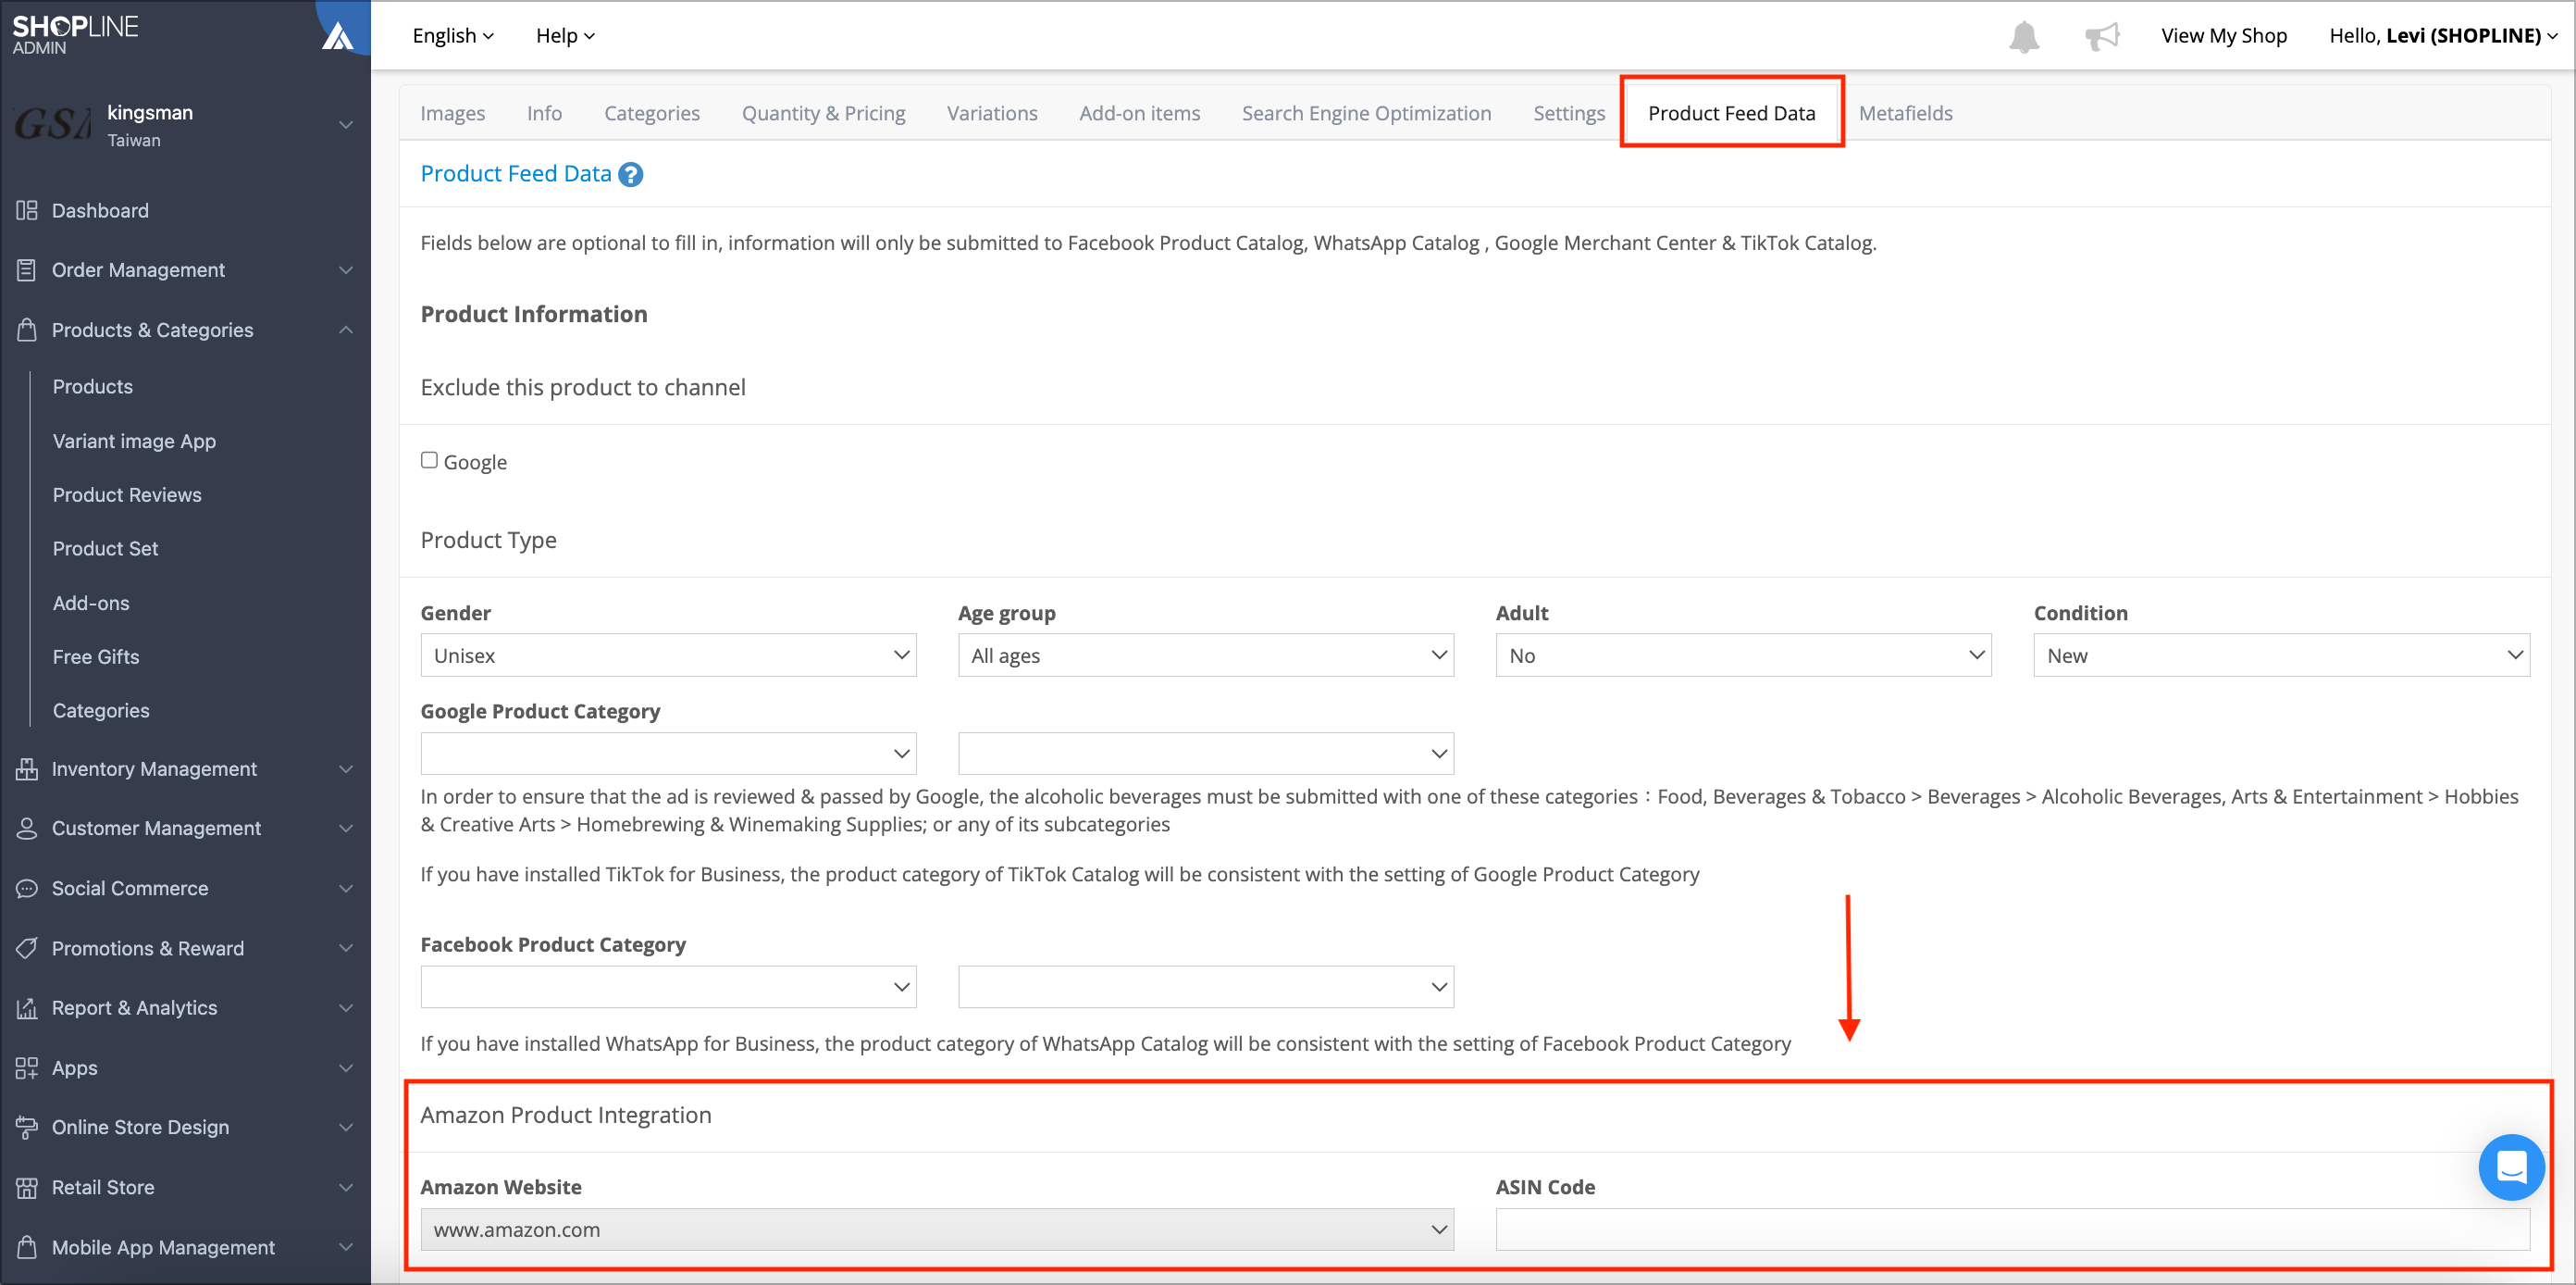Switch to the Variations tab
Viewport: 2576px width, 1285px height.
(992, 113)
